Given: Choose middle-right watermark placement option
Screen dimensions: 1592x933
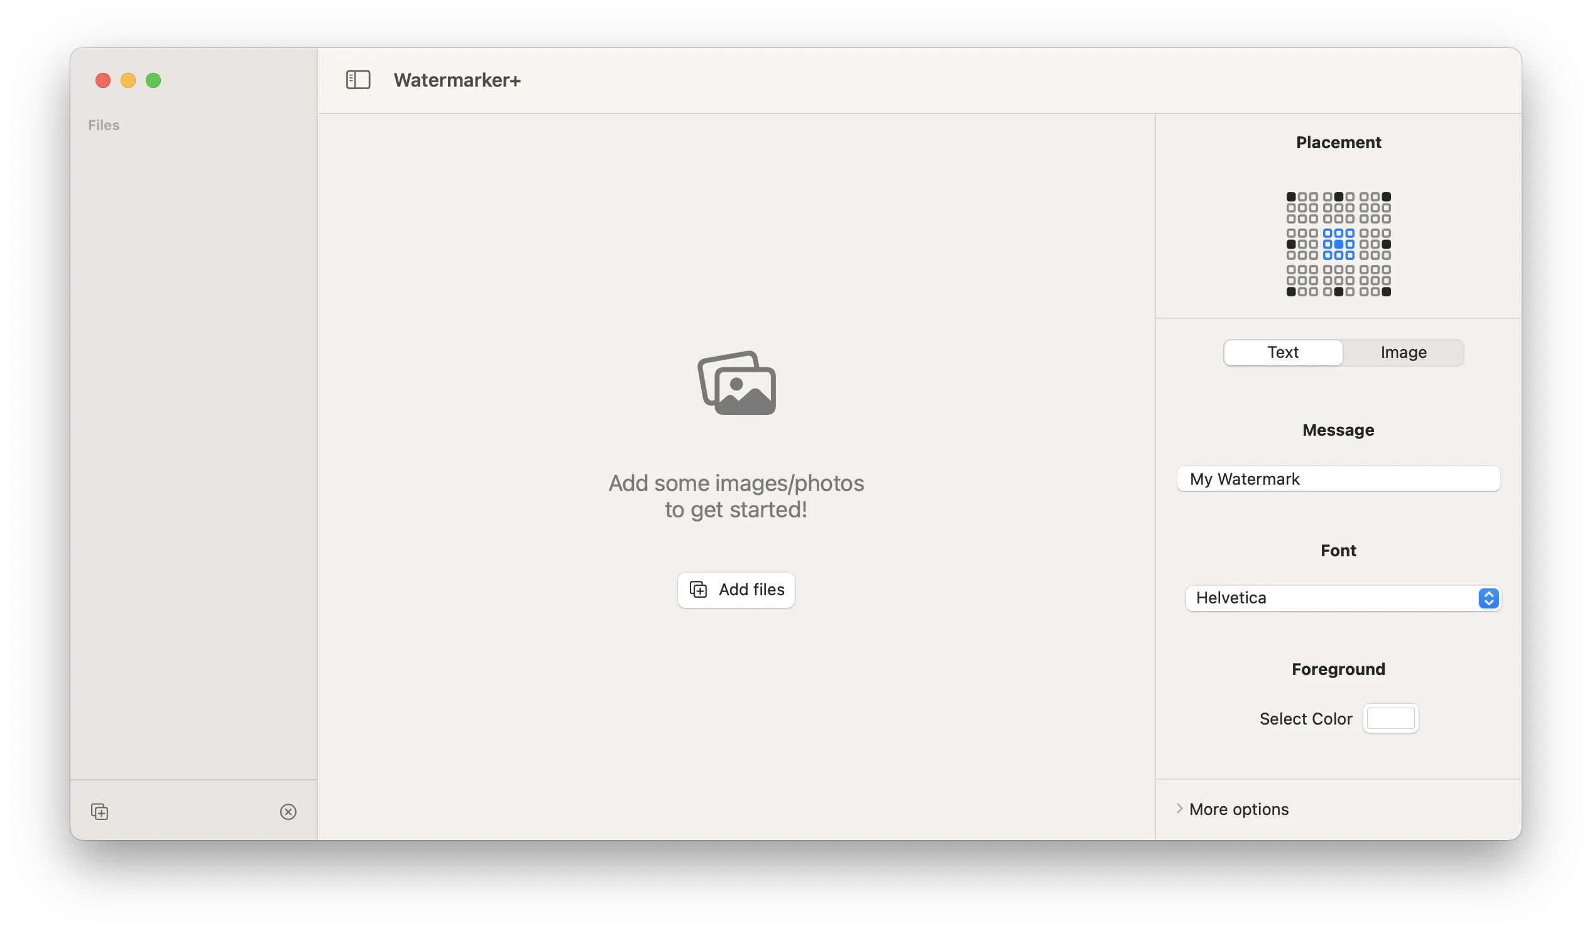Looking at the screenshot, I should tap(1375, 244).
